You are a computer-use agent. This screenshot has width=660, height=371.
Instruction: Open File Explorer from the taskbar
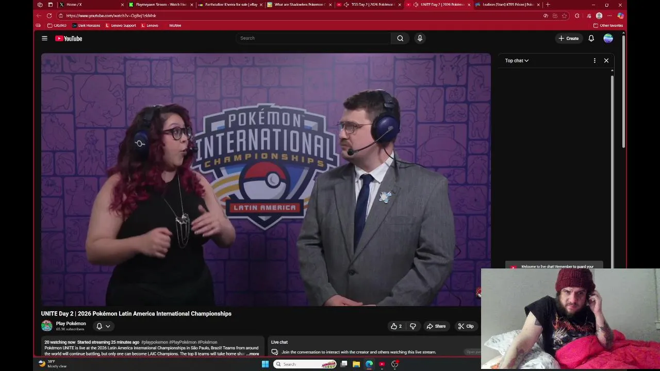tap(356, 364)
